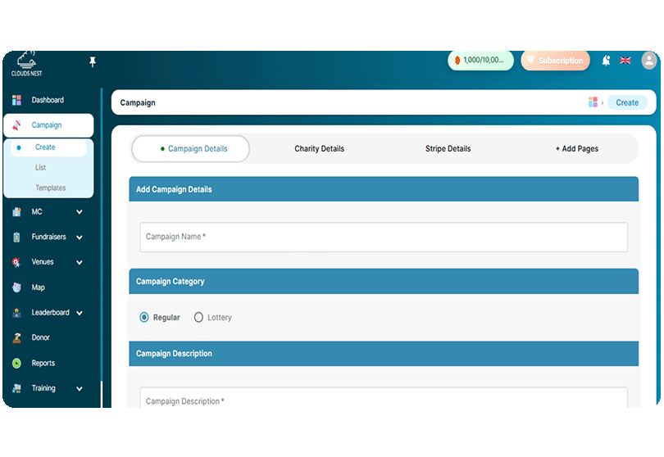Click the Campaign Name input field
This screenshot has height=457, width=664.
(x=384, y=237)
